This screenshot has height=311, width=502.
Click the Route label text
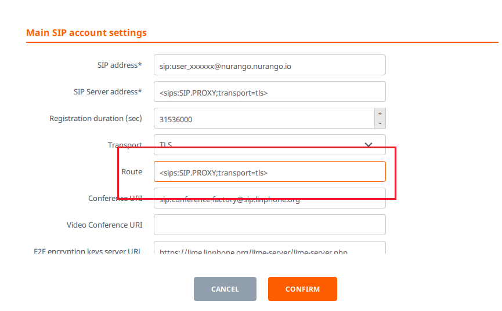pyautogui.click(x=132, y=171)
